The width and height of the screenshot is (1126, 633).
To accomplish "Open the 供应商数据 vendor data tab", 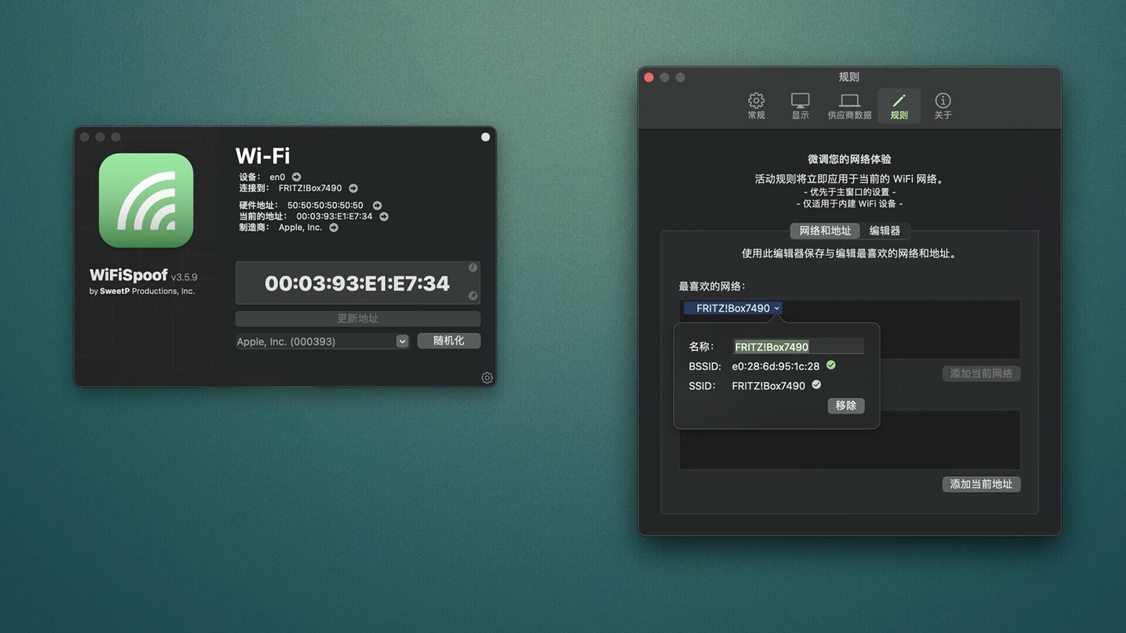I will click(849, 106).
